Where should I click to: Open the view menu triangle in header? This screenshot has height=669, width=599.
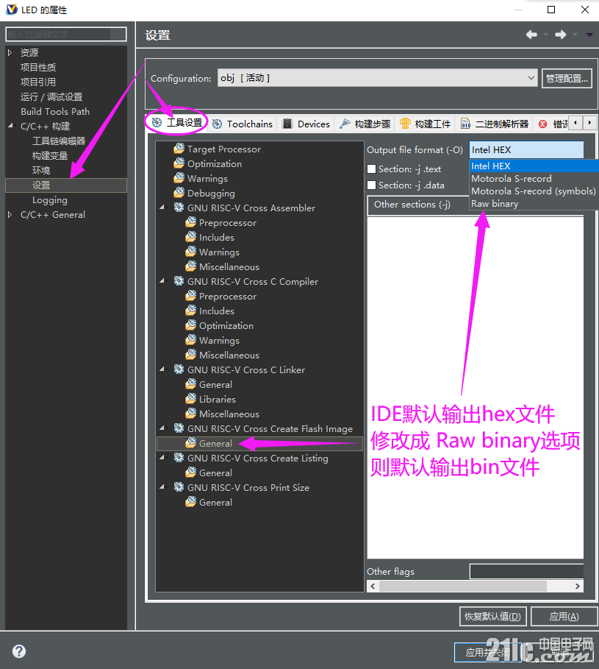(x=589, y=35)
